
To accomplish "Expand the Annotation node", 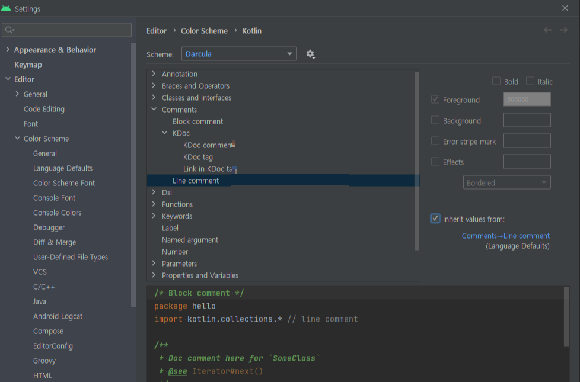I will point(154,74).
